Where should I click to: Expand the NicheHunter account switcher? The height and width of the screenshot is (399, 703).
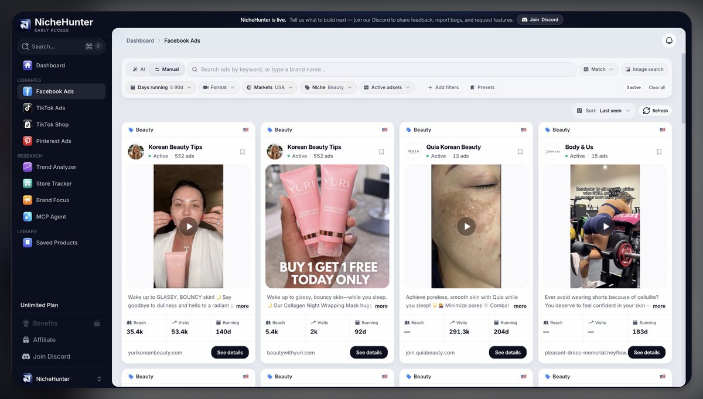pyautogui.click(x=62, y=379)
